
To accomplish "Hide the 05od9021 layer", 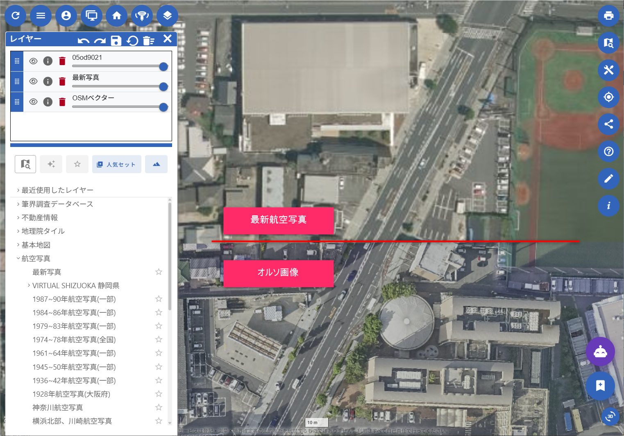I will (33, 61).
